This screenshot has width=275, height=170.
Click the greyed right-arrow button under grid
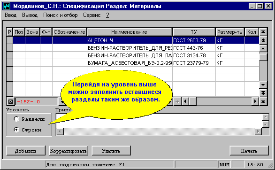pos(177,101)
